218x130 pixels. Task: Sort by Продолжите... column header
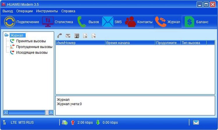tap(168, 43)
